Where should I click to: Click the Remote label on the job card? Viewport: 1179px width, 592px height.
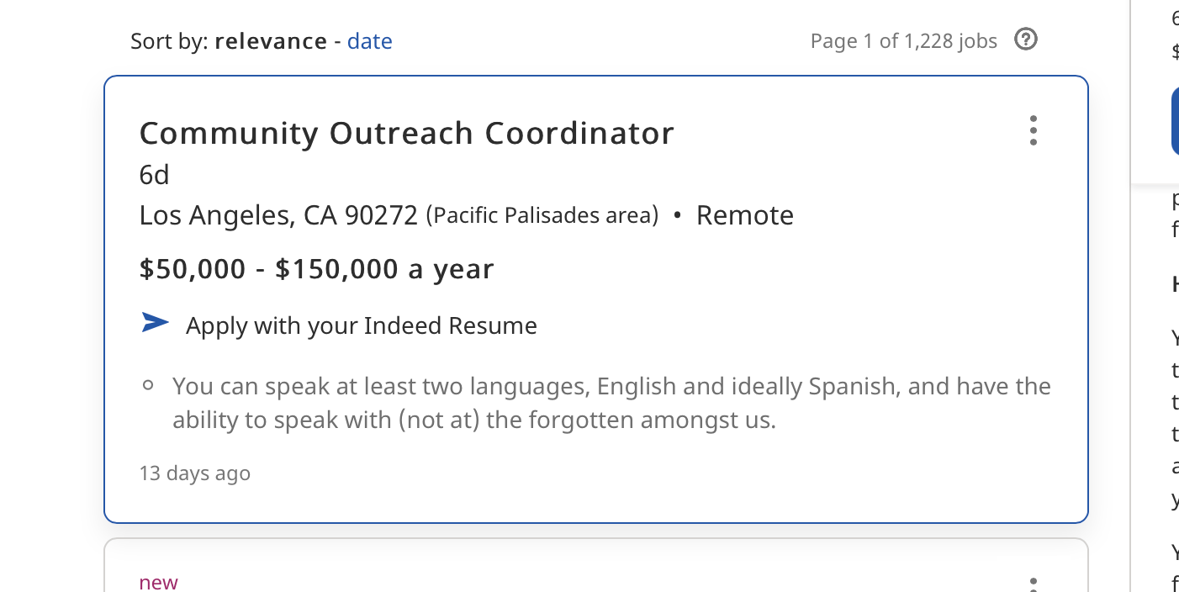point(745,216)
